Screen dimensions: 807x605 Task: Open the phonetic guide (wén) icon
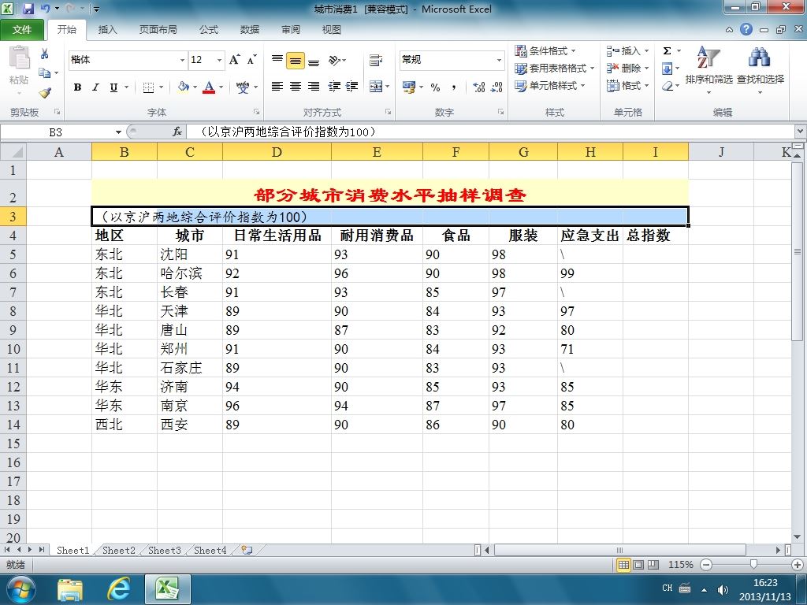pos(243,87)
